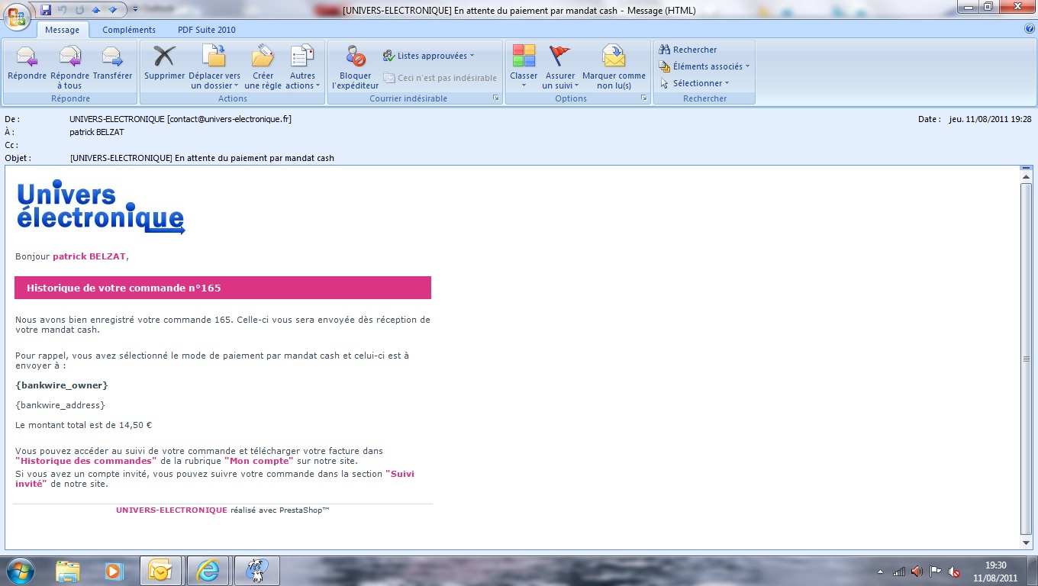Open the round Office button menu
Screen dimensions: 1038x586
point(17,16)
